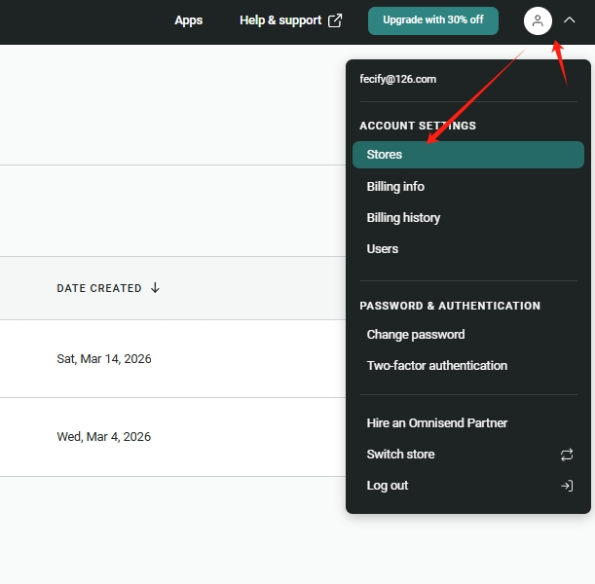Click the DATE CREATED column header
Screen dimensions: 595x584
pos(99,288)
